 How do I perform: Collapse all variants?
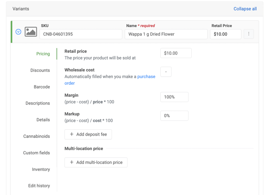245,9
